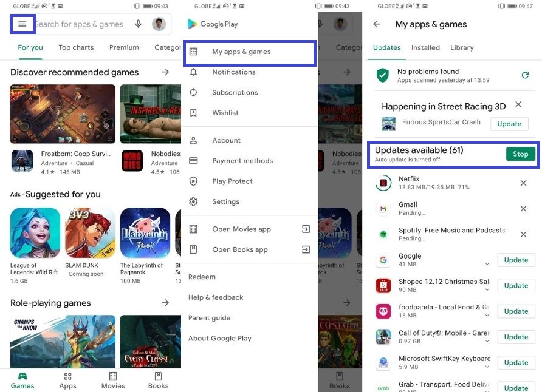Expand Microsoft SwiftKey Keyboard update details

pyautogui.click(x=487, y=367)
